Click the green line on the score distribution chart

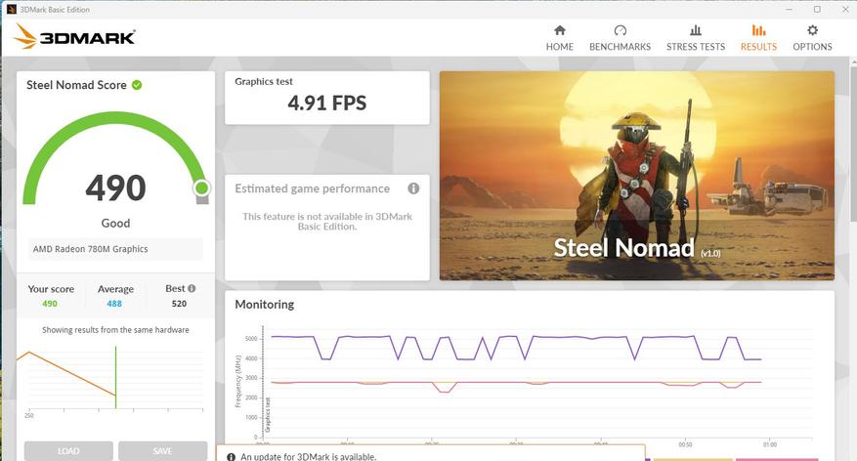tap(116, 377)
